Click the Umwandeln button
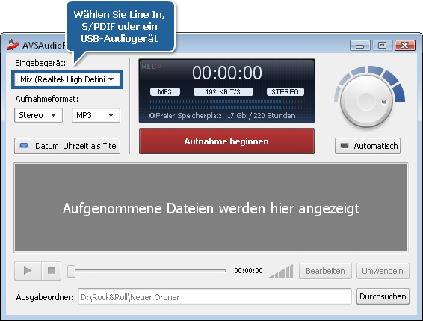Screen dimensions: 423x321 (383, 271)
